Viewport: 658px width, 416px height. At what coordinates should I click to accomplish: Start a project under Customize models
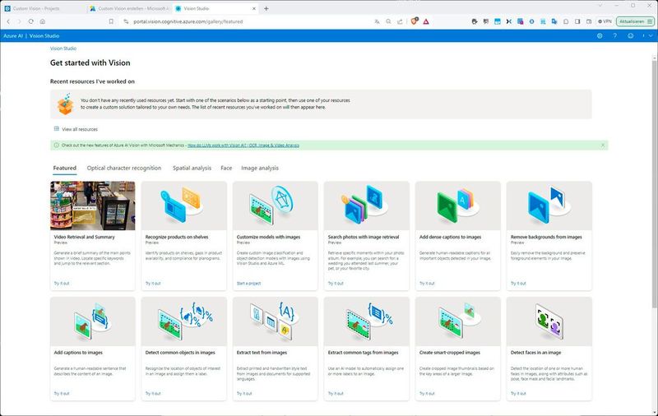[x=249, y=284]
